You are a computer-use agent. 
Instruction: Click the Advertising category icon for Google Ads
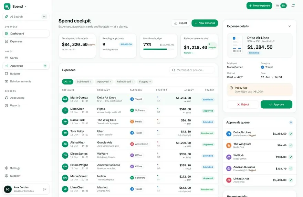(x=132, y=144)
